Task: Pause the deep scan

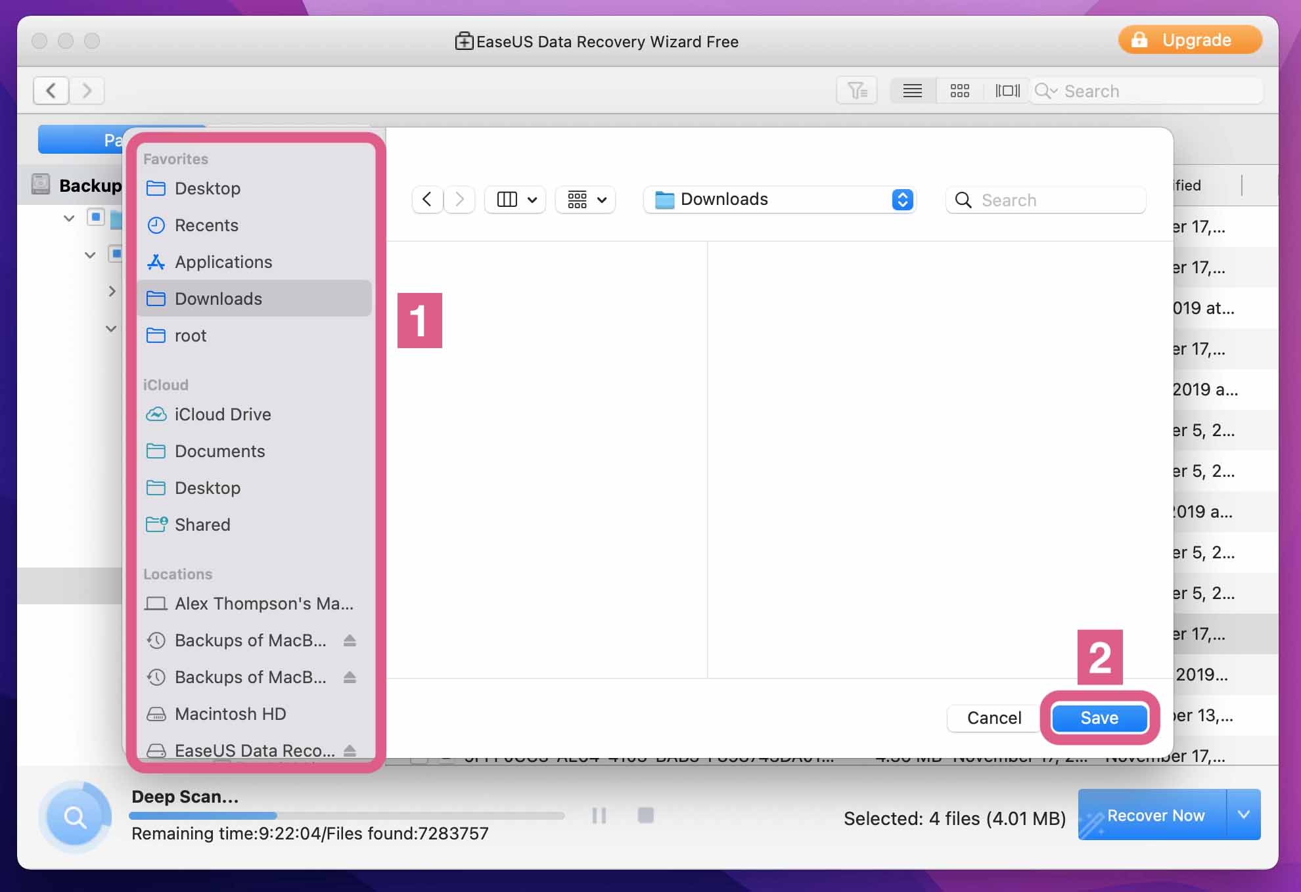Action: click(599, 815)
